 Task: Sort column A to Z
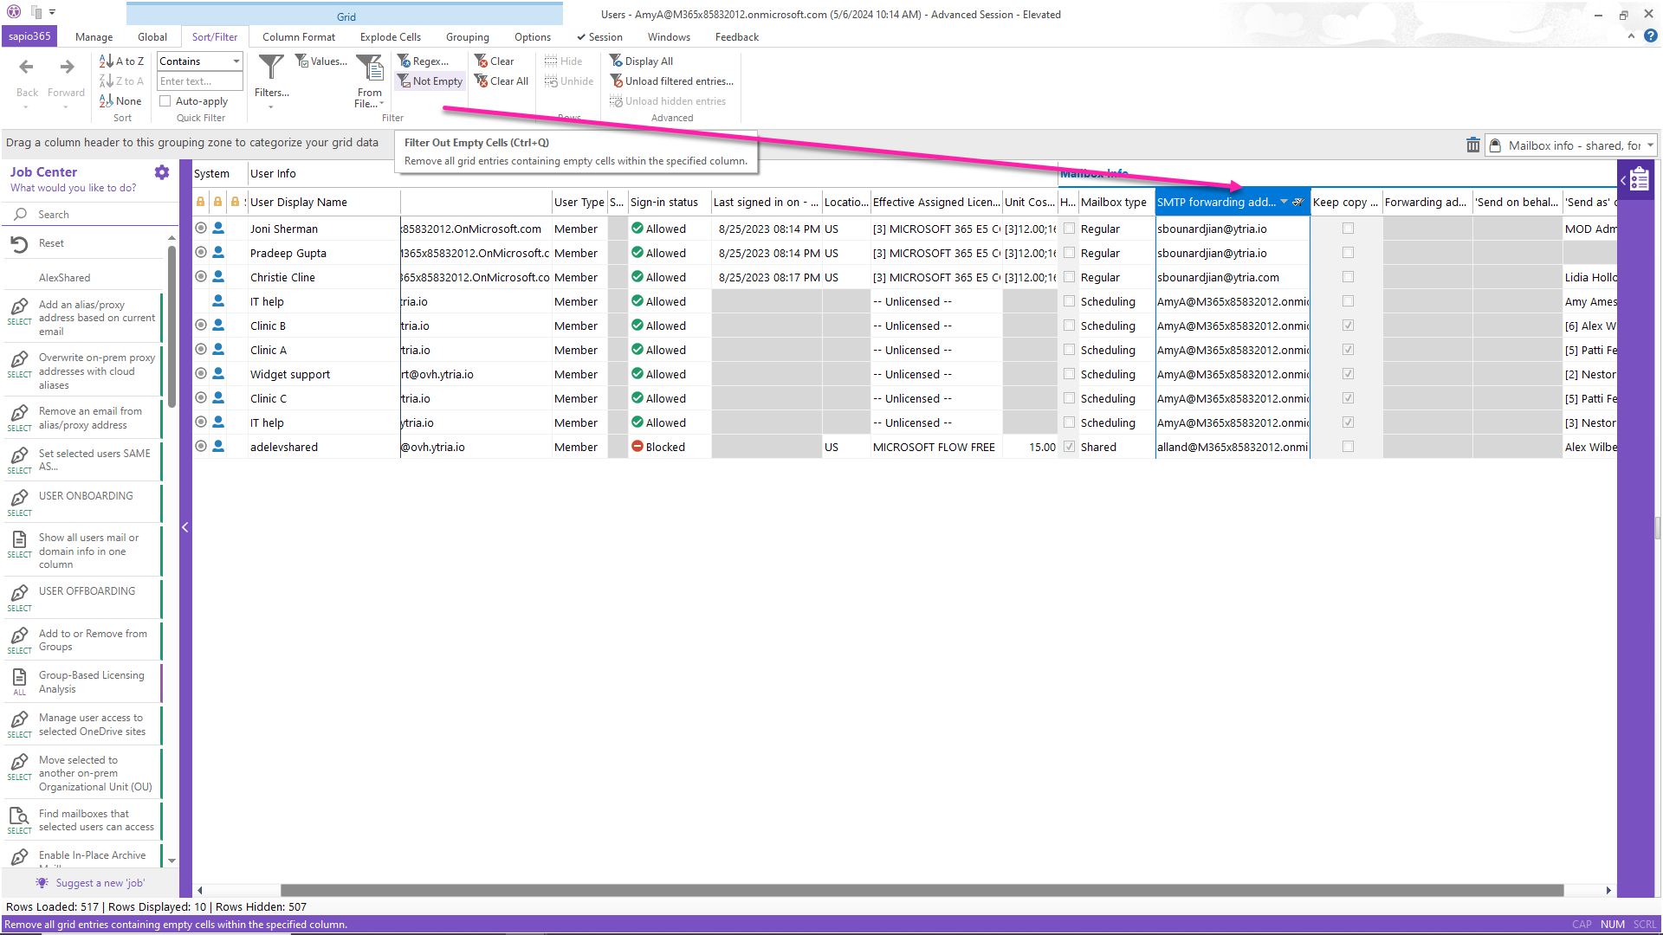pos(122,61)
